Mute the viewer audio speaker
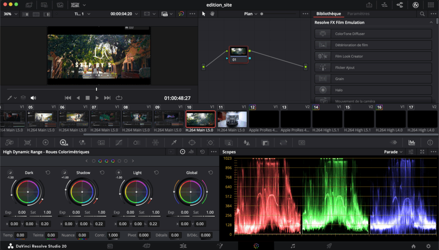This screenshot has width=439, height=250. coord(33,98)
